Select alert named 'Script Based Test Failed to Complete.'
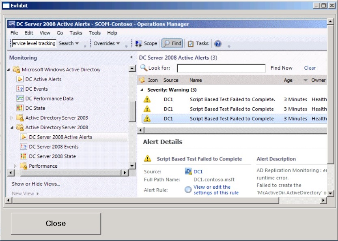The image size is (338, 241). pos(233,100)
